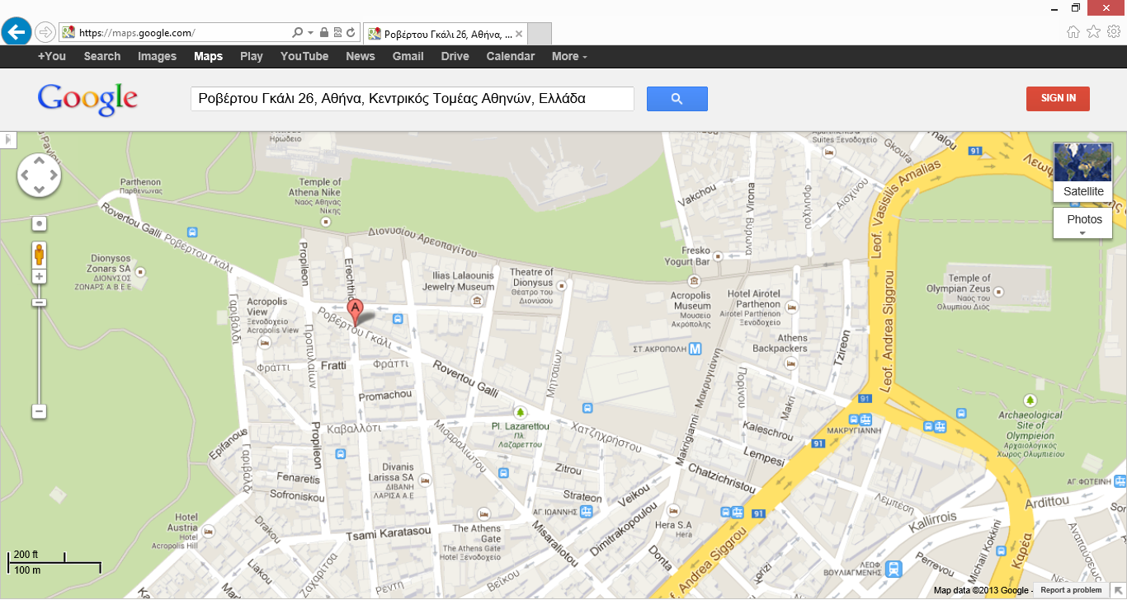This screenshot has height=600, width=1127.
Task: Click the Fresko Yogurt Bar marker icon
Action: [718, 255]
